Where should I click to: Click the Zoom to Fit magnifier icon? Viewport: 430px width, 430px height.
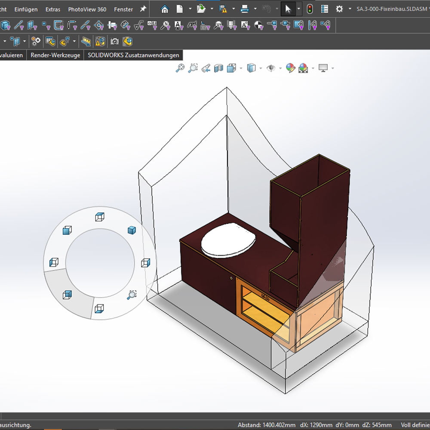click(x=180, y=68)
